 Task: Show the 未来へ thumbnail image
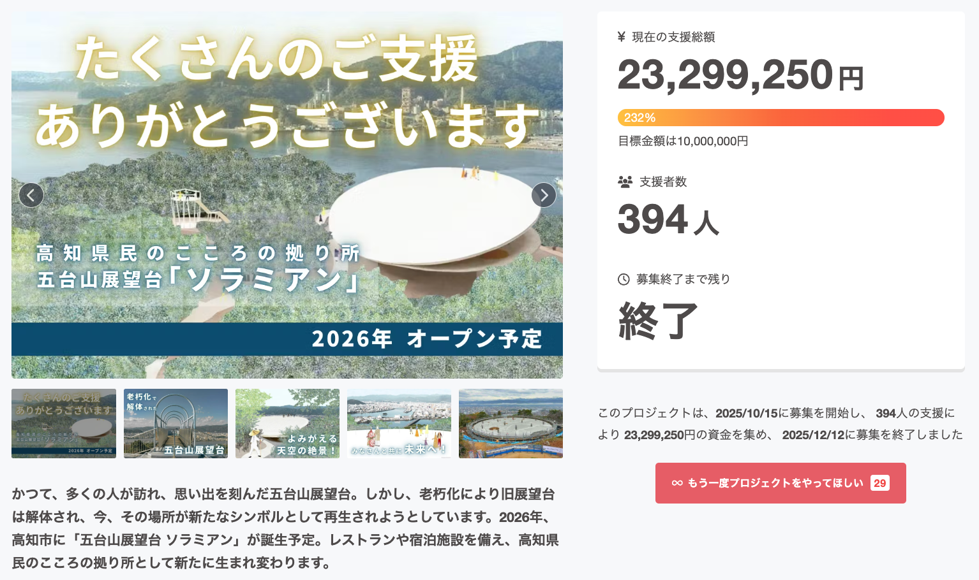pos(399,423)
